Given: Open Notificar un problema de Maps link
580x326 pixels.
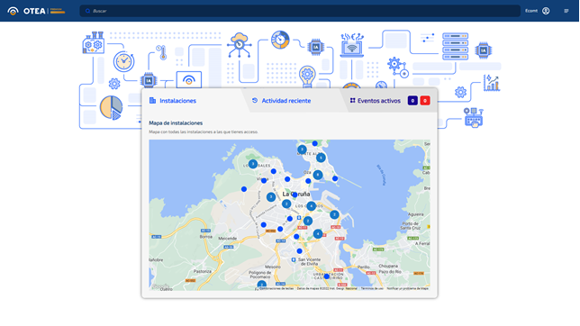Looking at the screenshot, I should tap(407, 288).
